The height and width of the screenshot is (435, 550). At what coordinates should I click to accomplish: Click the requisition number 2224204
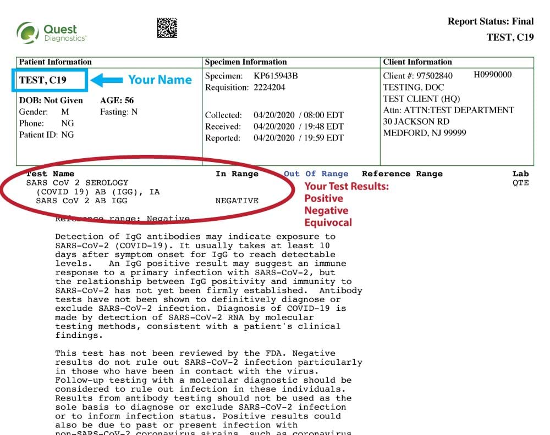point(269,87)
